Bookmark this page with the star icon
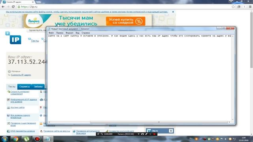 [x=233, y=7]
